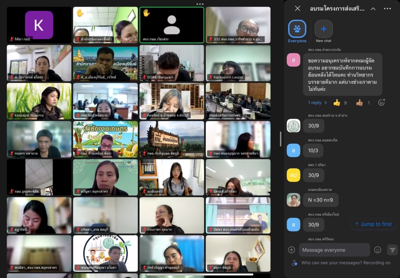Start a New chat with plus icon
Image resolution: width=400 pixels, height=278 pixels.
323,29
